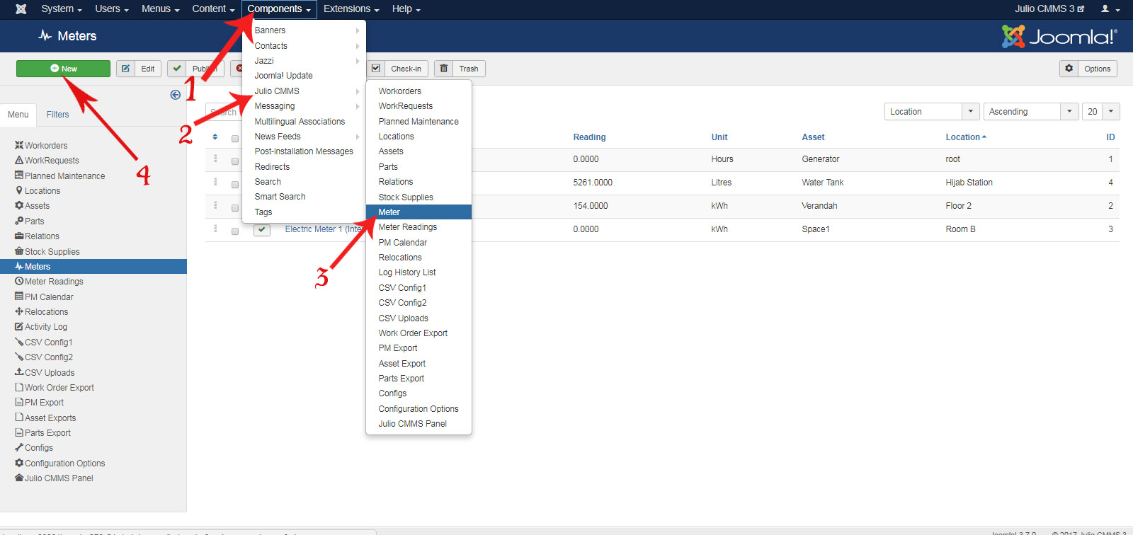Open the Extensions top menu
Screen dimensions: 1133x535
(351, 9)
